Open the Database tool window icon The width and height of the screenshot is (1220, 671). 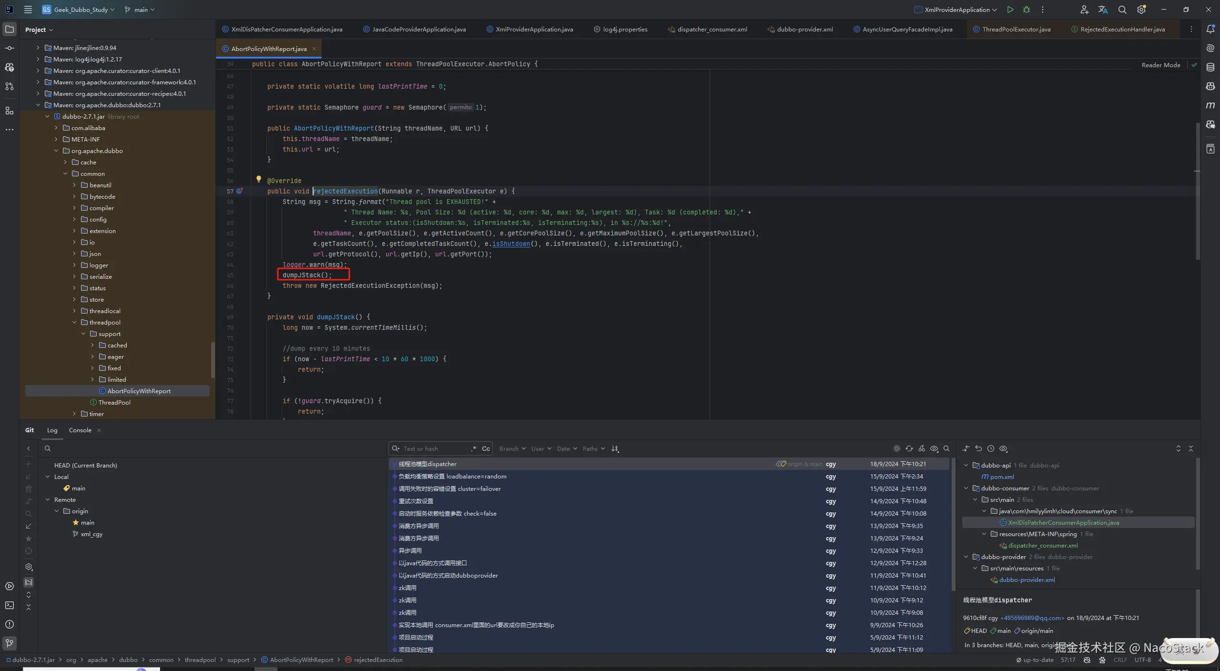[1210, 67]
